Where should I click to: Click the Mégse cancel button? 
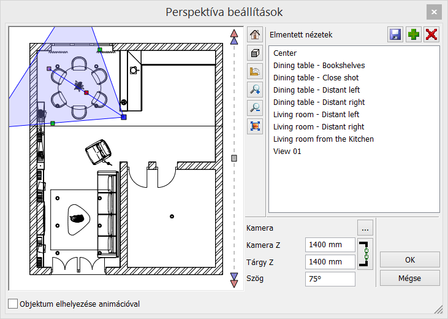click(x=409, y=278)
